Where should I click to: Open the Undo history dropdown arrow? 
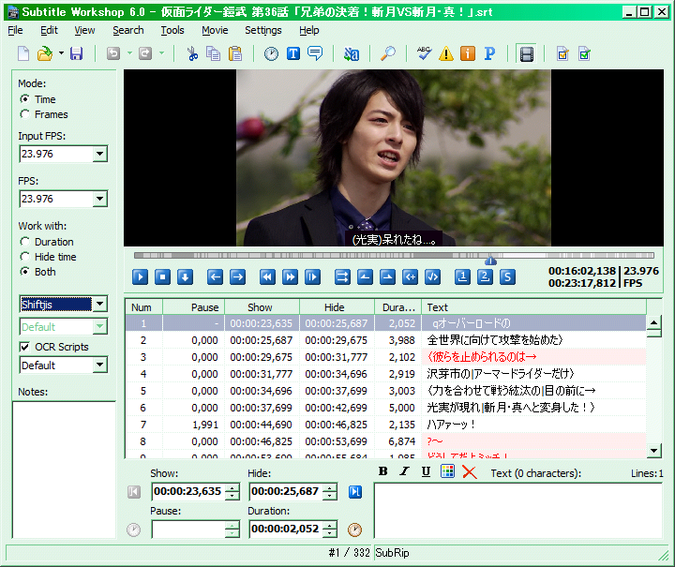[129, 53]
